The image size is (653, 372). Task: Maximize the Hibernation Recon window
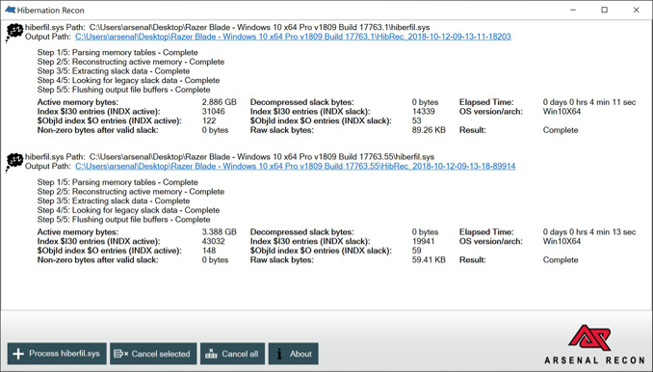pos(604,10)
